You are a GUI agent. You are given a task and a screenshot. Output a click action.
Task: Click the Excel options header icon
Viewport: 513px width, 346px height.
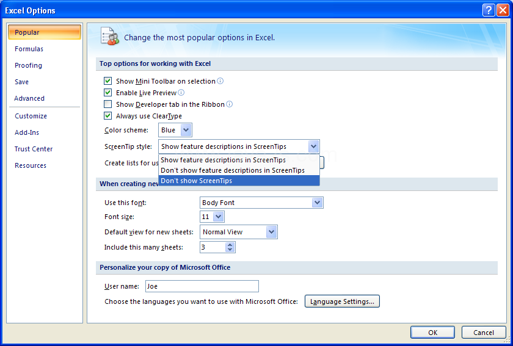[110, 36]
